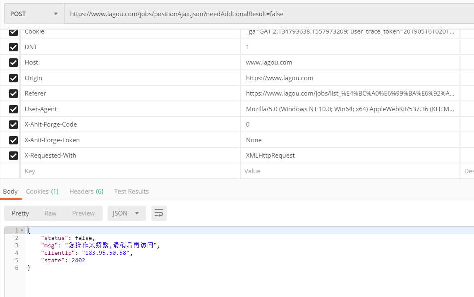The image size is (474, 297).
Task: Click the wrap lines icon in response toolbar
Action: point(159,213)
